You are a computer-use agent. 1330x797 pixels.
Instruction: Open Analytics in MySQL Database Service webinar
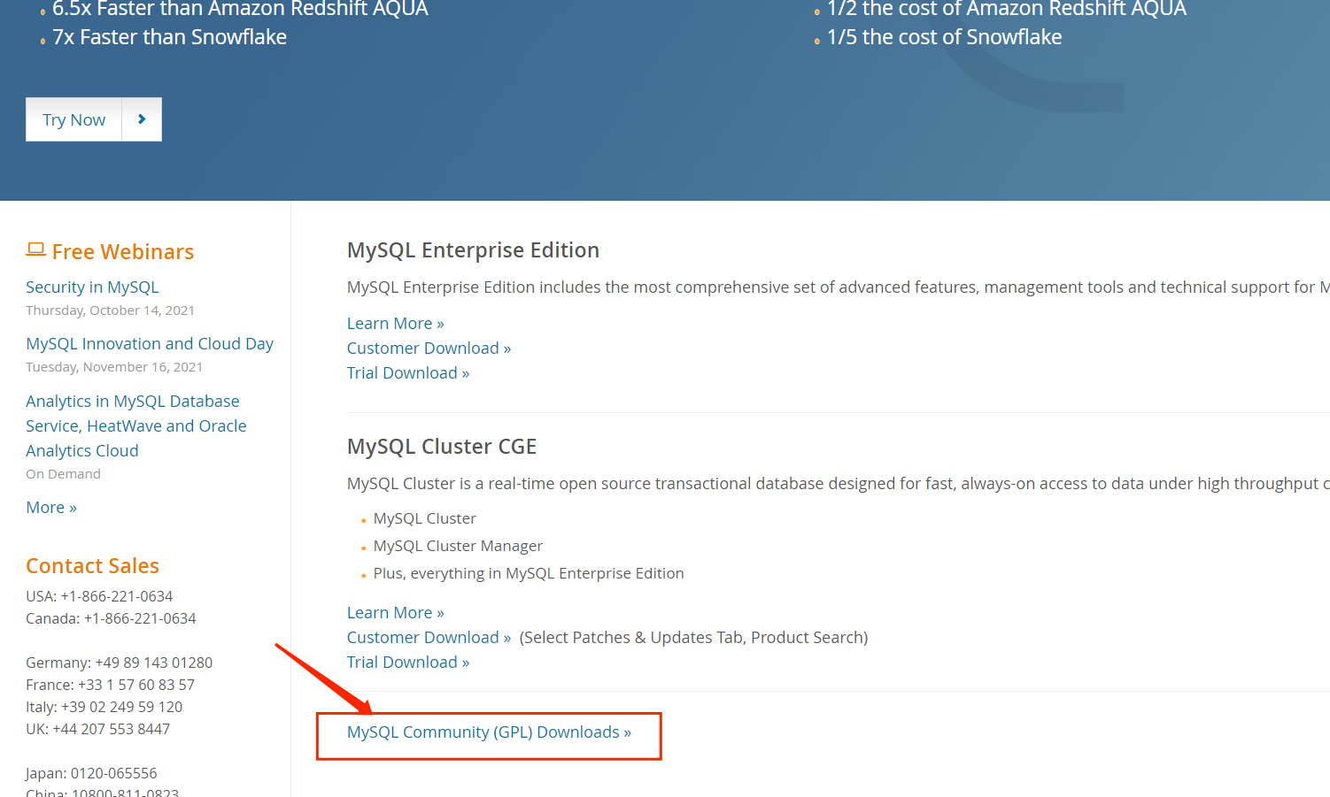136,425
